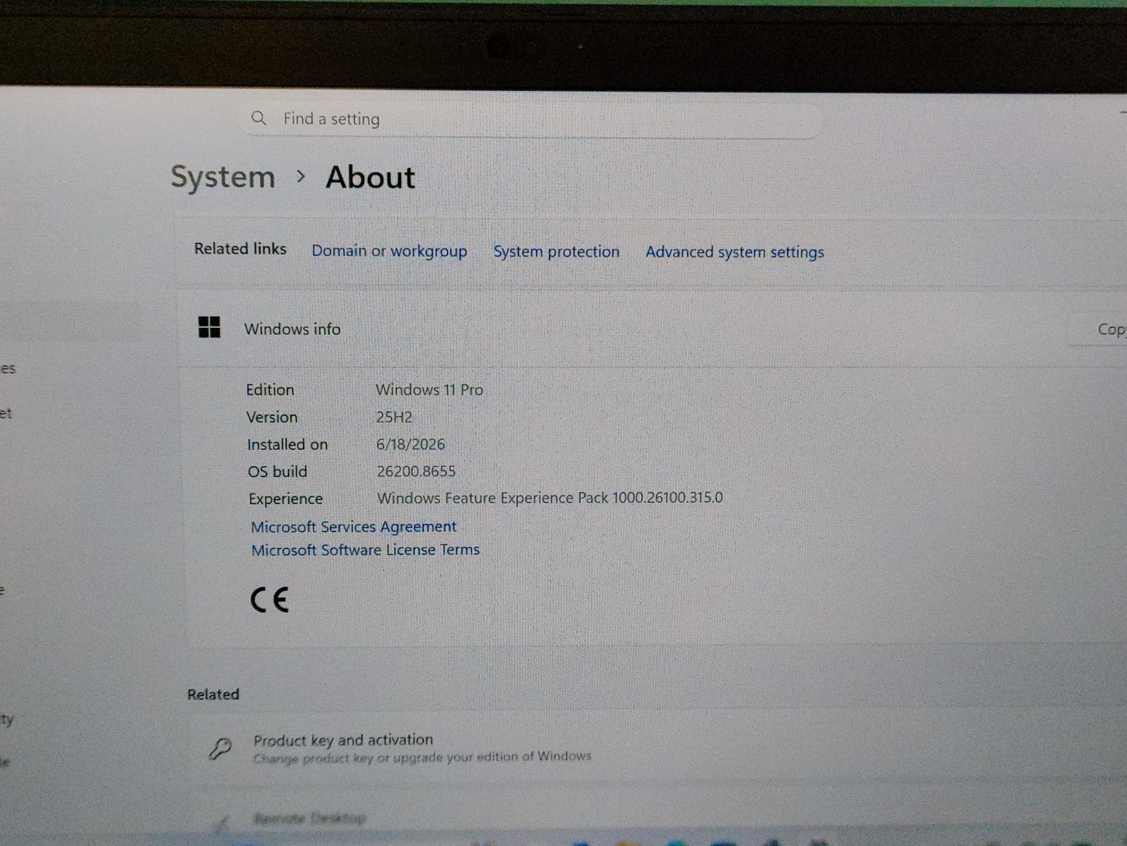Open Domain or workgroup link
Image resolution: width=1127 pixels, height=846 pixels.
[x=389, y=251]
